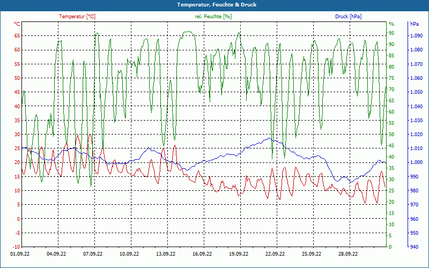Click date label '25.09.22' on time axis

tap(312, 254)
